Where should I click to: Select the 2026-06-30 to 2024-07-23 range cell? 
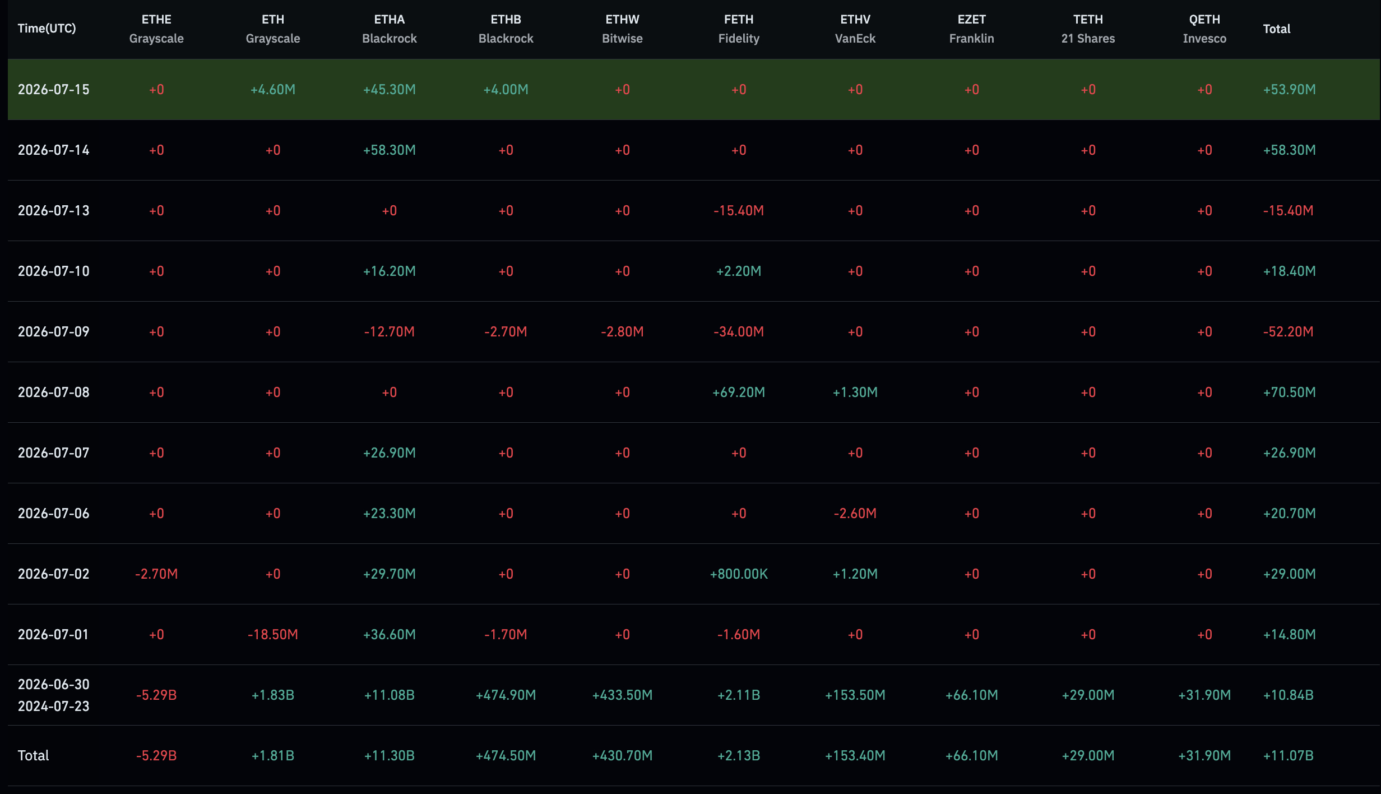coord(54,695)
